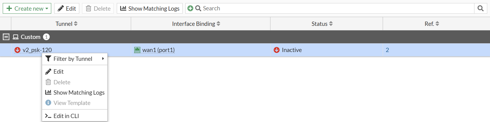Open the reference count link 2
The width and height of the screenshot is (490, 122).
tap(387, 50)
